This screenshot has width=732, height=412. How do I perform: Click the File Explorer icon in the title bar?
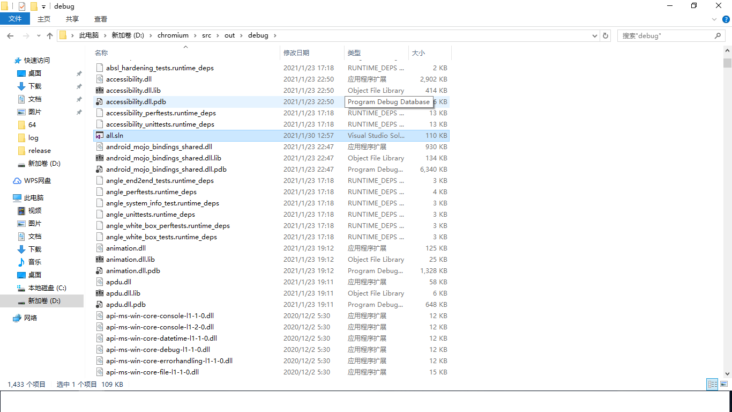(x=5, y=6)
